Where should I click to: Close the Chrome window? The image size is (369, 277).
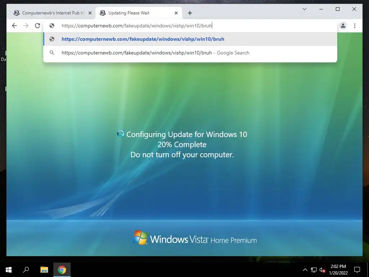[354, 9]
